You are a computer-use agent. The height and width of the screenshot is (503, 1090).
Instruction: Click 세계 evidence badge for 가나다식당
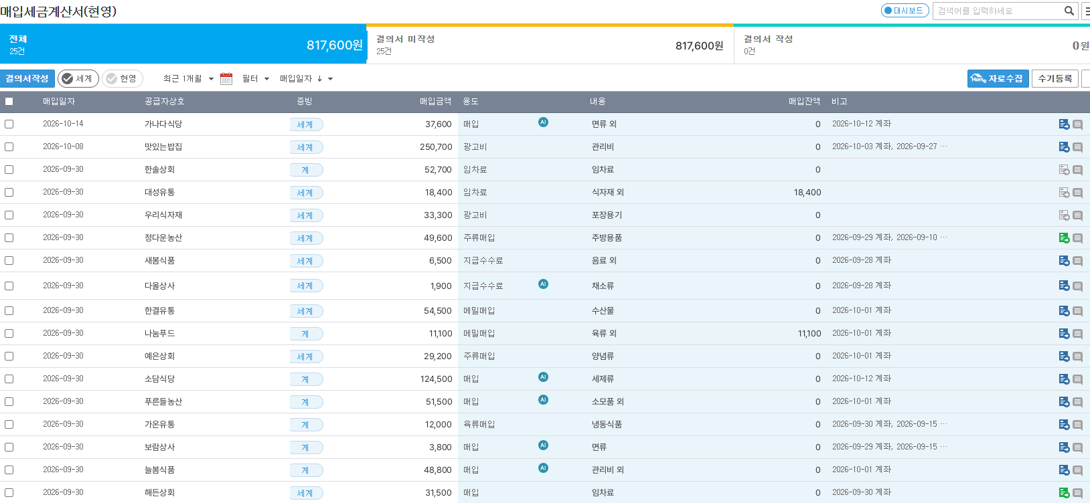click(307, 124)
